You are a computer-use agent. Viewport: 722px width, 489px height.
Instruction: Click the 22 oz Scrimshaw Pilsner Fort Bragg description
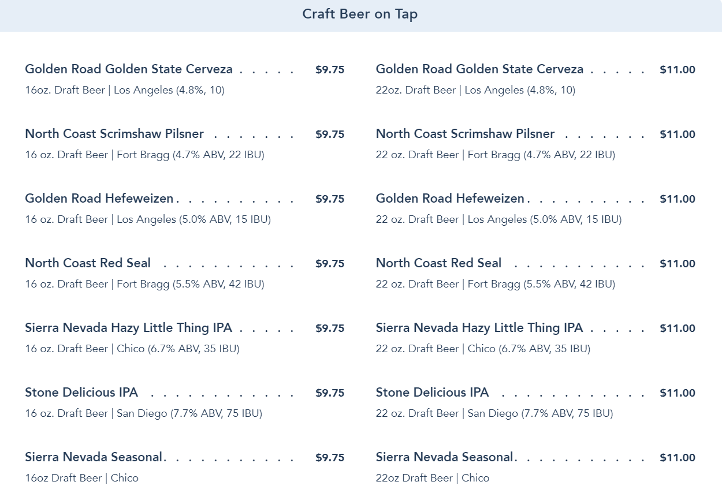point(495,155)
